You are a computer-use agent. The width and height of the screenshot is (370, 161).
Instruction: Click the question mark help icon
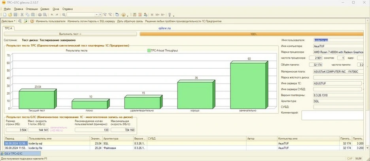[x=32, y=21]
